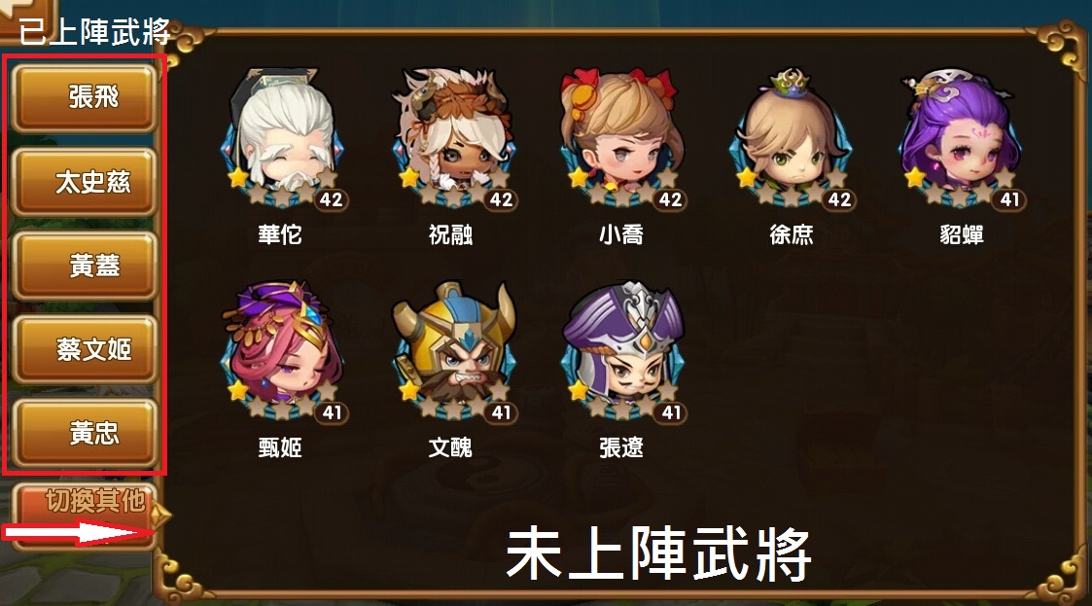Image resolution: width=1092 pixels, height=606 pixels.
Task: Click the arrow beside 切換其他
Action: [x=160, y=517]
